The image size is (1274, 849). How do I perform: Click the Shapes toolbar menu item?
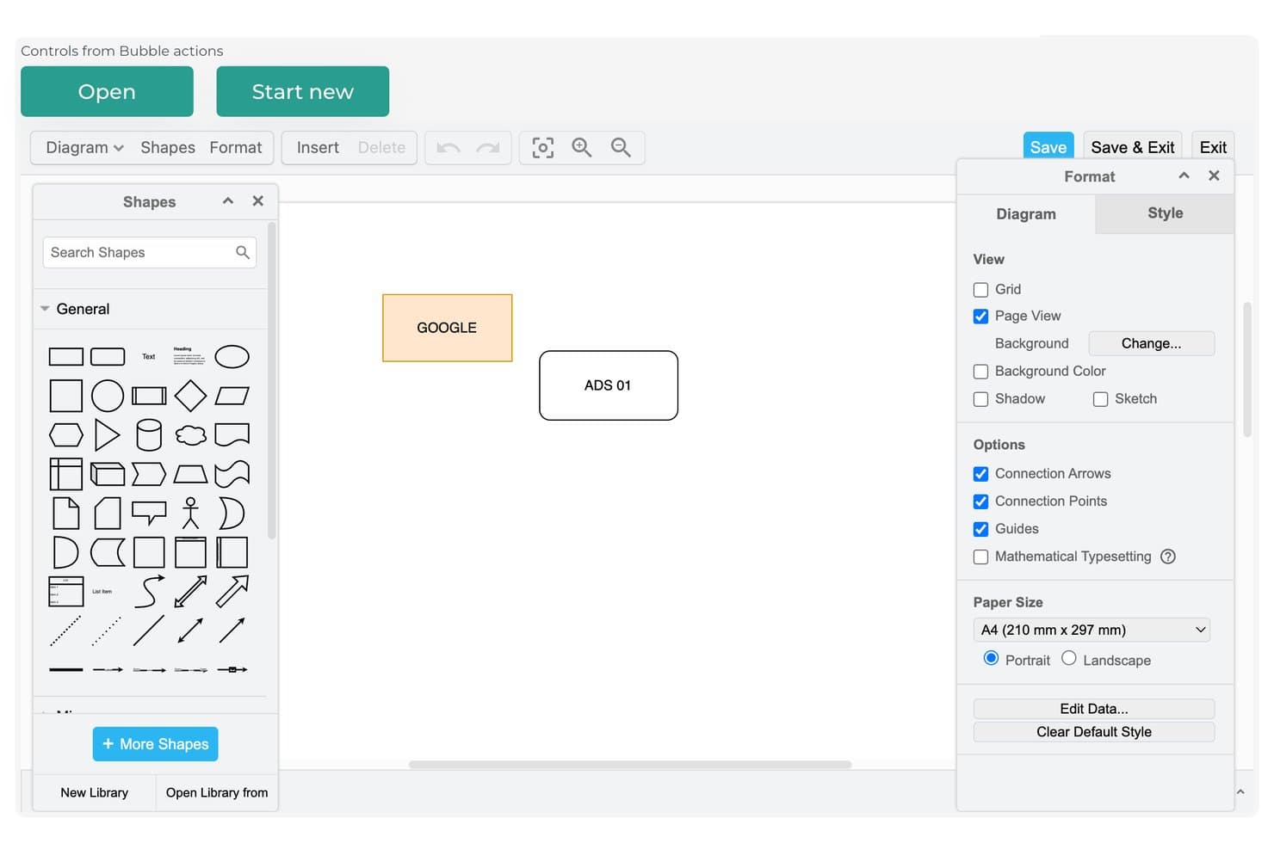pyautogui.click(x=168, y=148)
